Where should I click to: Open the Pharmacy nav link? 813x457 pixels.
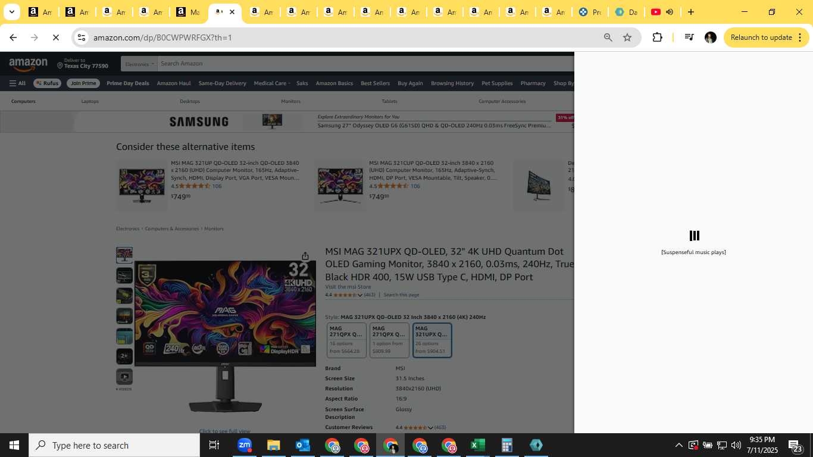point(533,83)
